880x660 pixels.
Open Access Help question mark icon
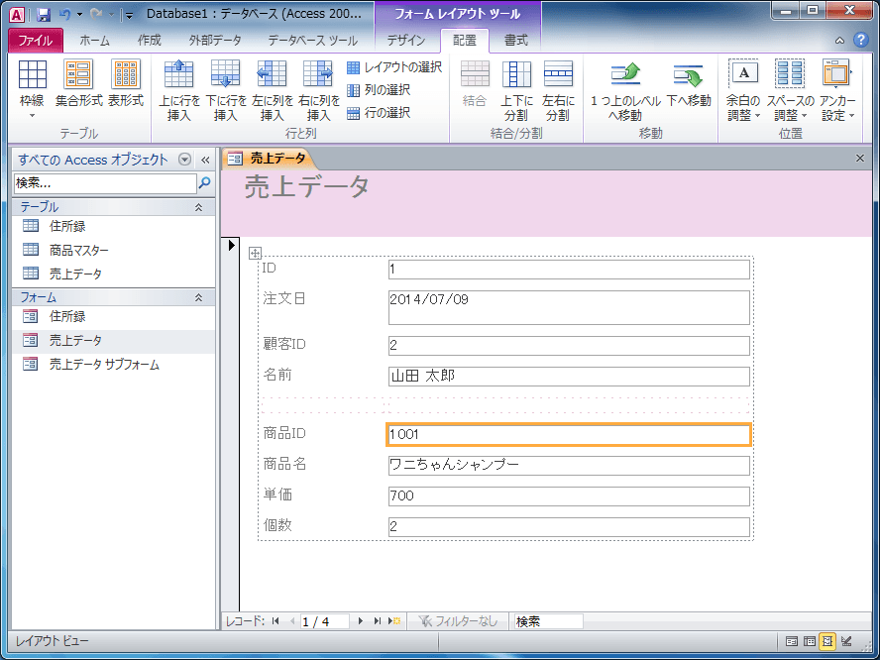[x=860, y=40]
